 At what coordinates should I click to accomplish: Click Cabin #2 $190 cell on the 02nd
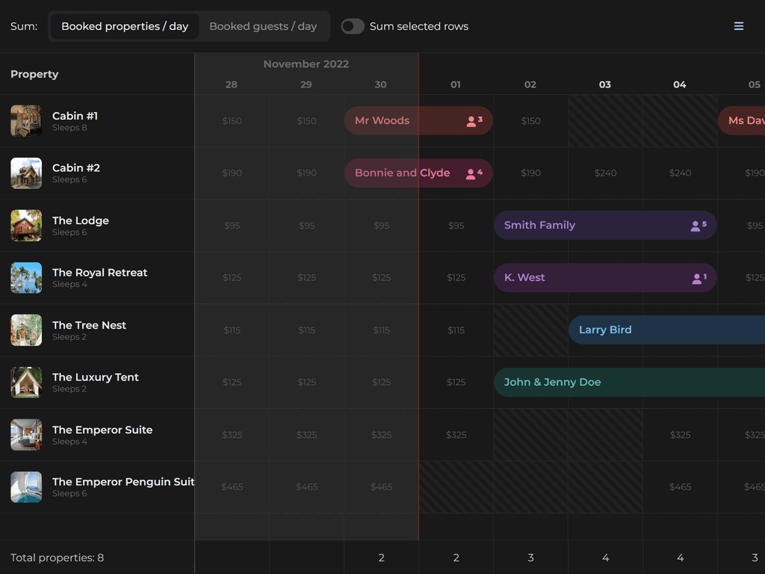coord(530,173)
